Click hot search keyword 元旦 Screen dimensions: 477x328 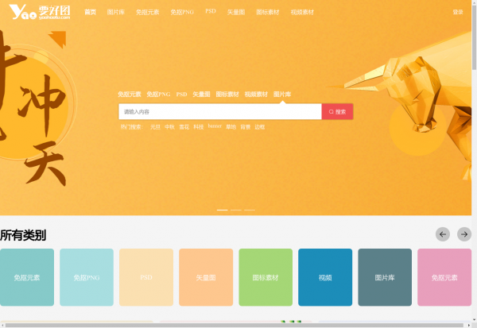click(155, 127)
